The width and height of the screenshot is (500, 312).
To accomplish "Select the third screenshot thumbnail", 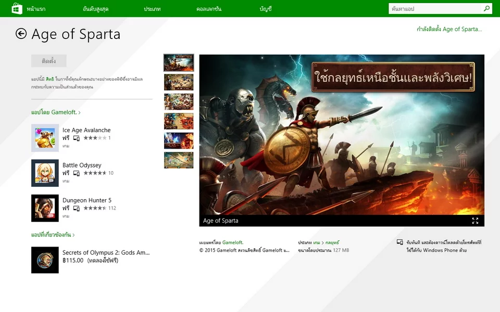I will pyautogui.click(x=179, y=101).
